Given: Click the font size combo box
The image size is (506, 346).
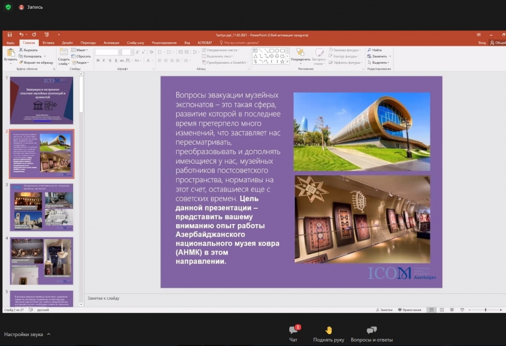Looking at the screenshot, I should point(128,52).
